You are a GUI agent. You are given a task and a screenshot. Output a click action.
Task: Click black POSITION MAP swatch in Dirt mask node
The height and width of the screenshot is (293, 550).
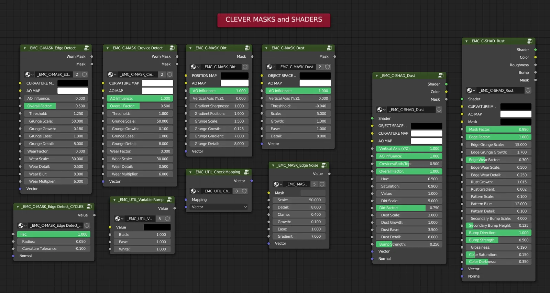coord(234,76)
